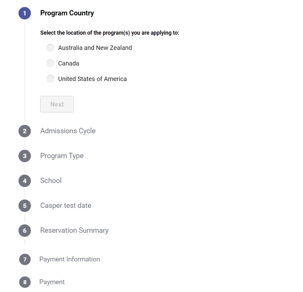Click the Payment step label

52,282
